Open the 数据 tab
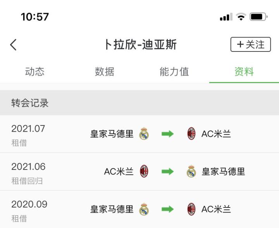The height and width of the screenshot is (228, 279). pyautogui.click(x=105, y=72)
